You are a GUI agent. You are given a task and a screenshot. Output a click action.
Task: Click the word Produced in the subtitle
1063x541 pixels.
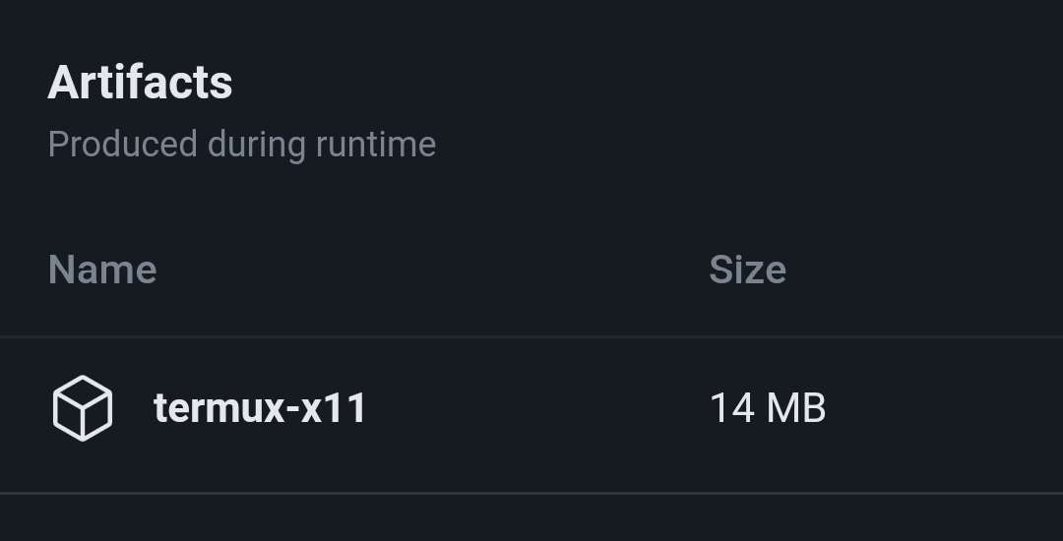click(123, 145)
